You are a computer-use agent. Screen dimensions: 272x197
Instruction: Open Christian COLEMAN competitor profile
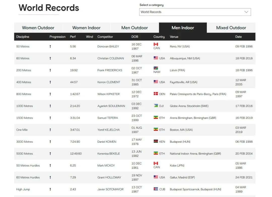pyautogui.click(x=111, y=58)
